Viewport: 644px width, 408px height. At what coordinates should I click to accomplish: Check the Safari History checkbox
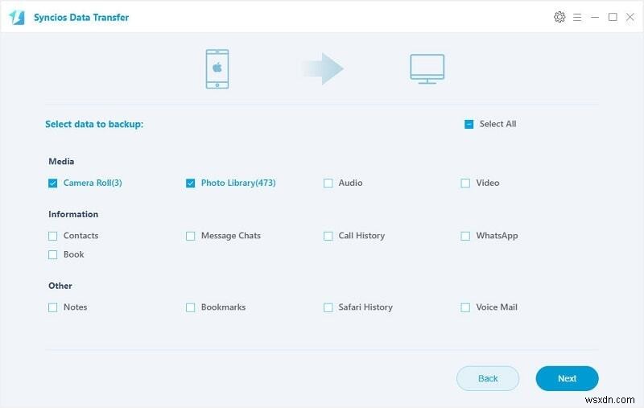click(328, 307)
